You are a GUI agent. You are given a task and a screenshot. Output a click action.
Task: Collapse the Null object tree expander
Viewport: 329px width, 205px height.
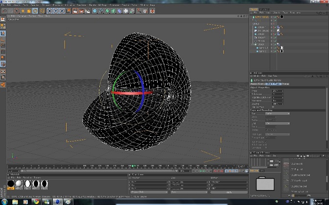pyautogui.click(x=254, y=24)
